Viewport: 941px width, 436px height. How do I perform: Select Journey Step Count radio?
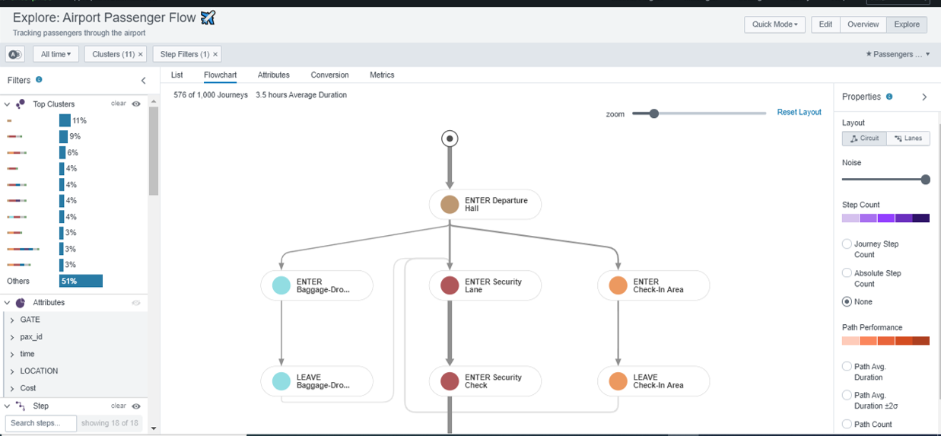[x=847, y=244]
